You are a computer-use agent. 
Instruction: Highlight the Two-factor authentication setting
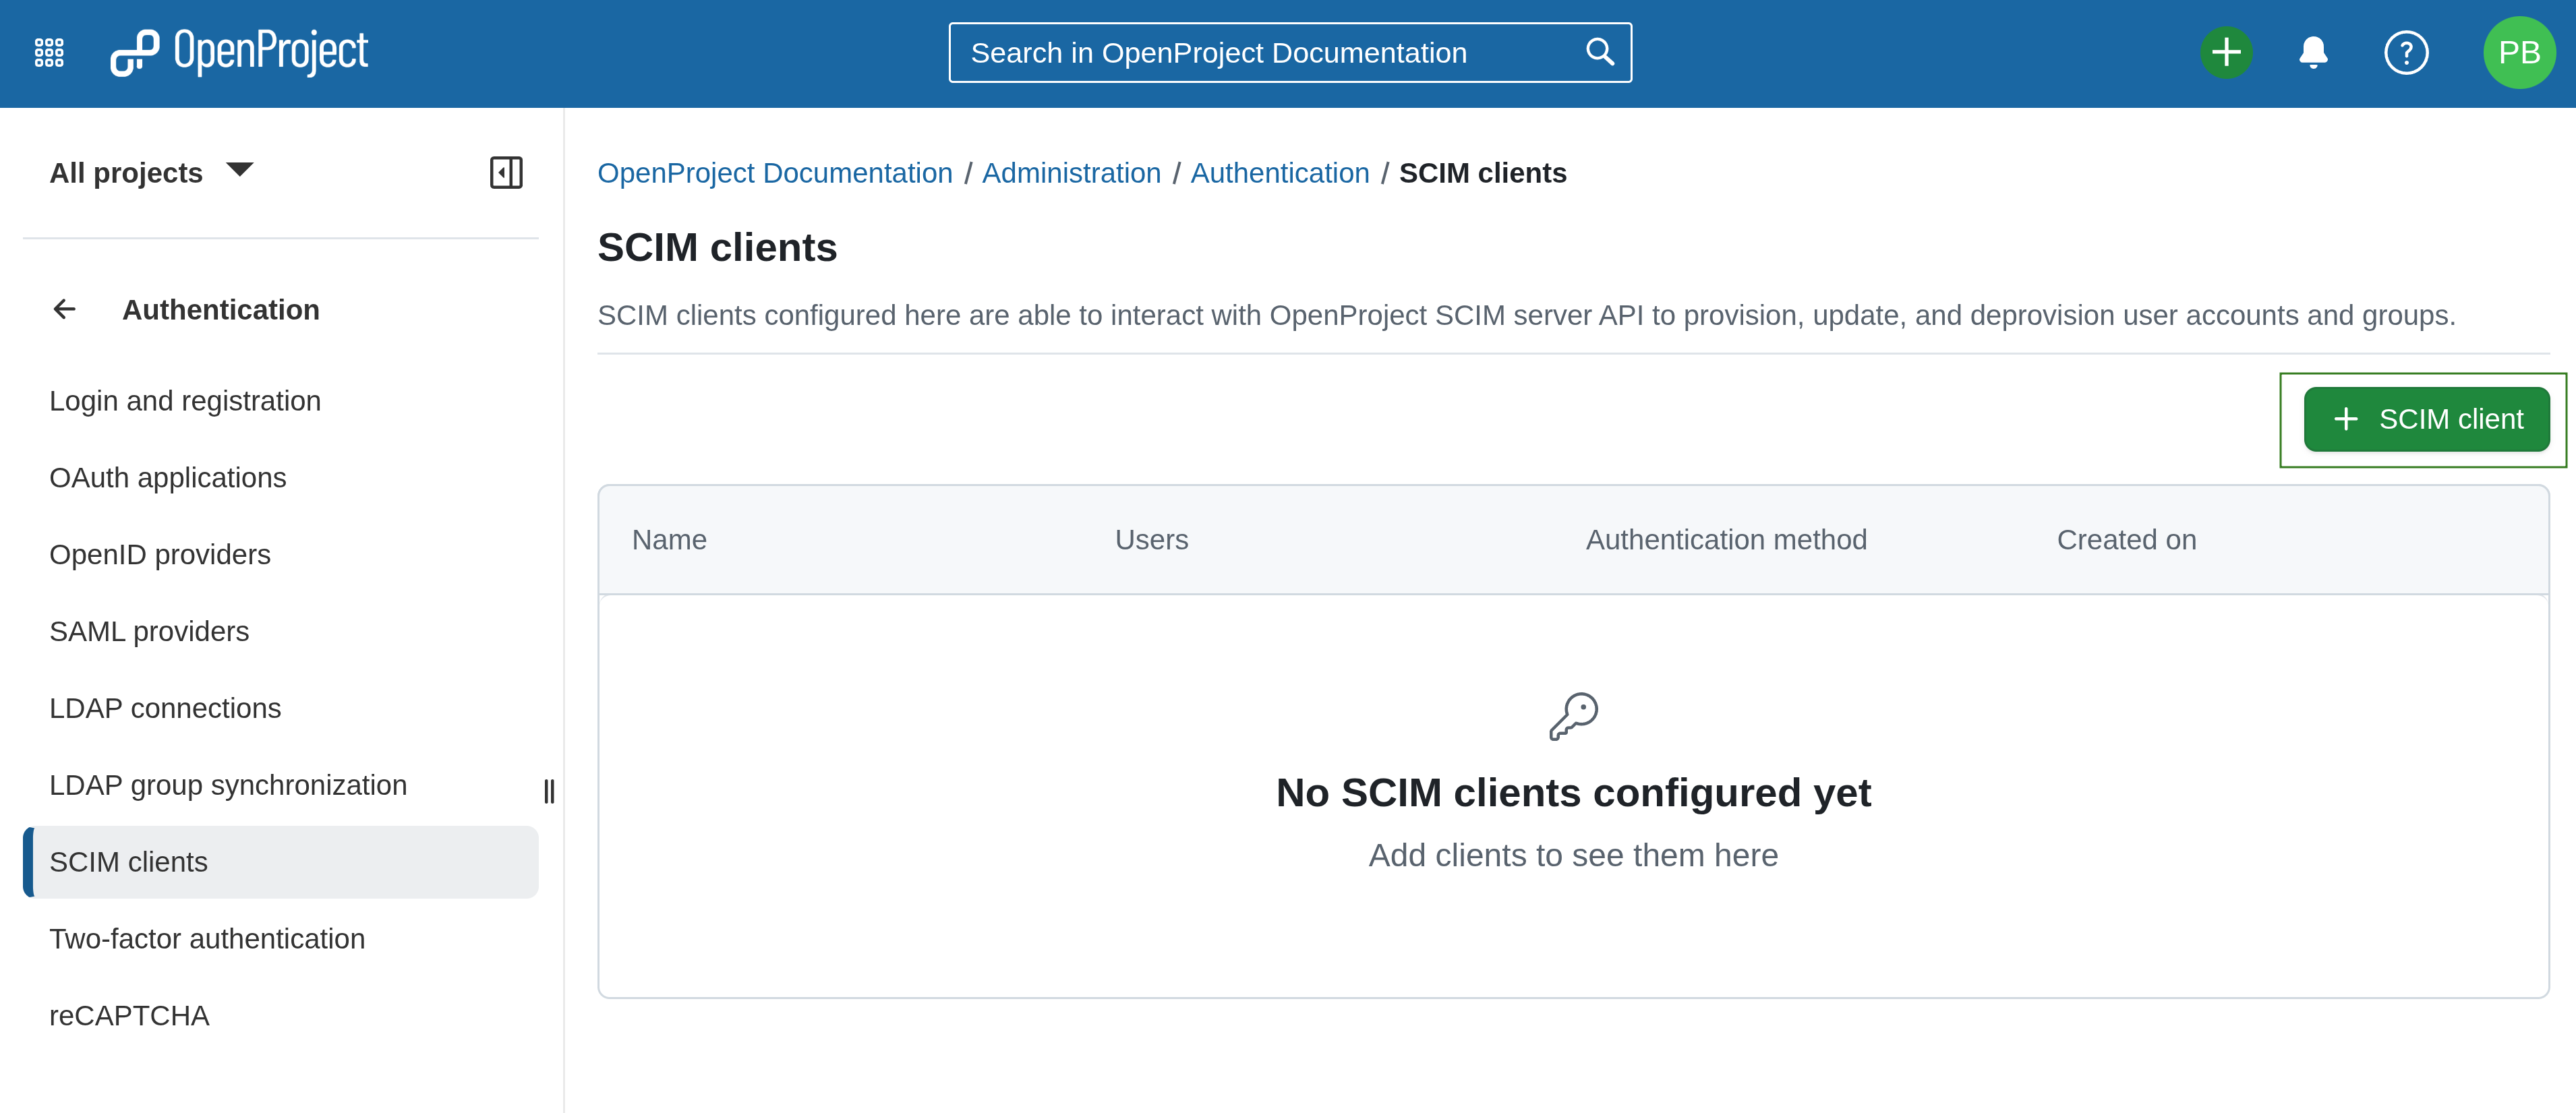[207, 938]
